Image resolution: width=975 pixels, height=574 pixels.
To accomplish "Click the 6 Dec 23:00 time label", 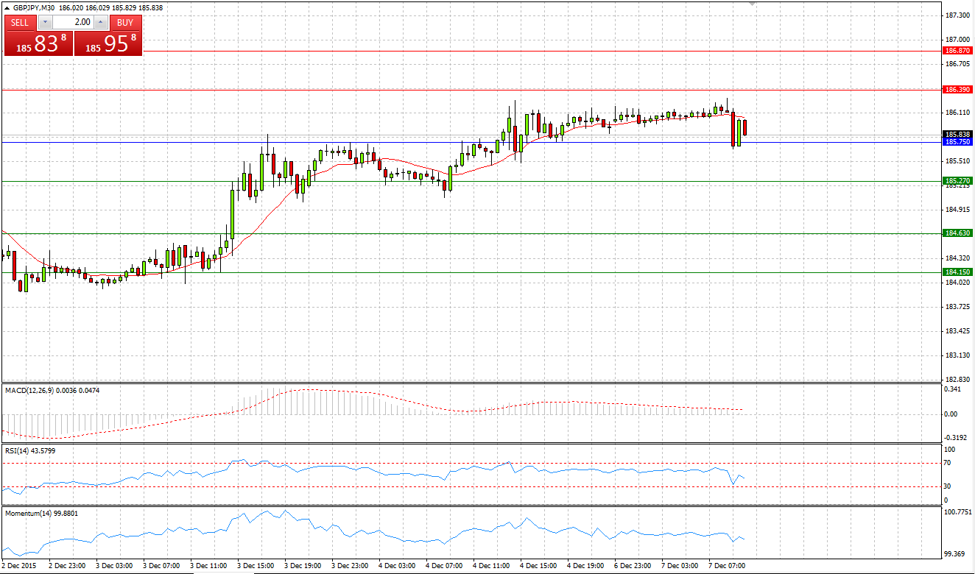I will [633, 566].
